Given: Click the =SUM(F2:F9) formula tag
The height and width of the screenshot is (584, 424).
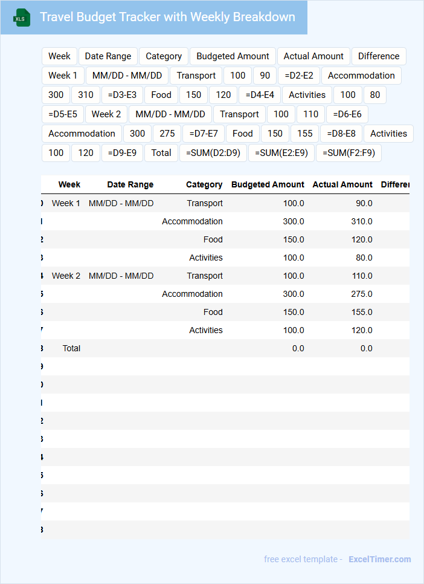Looking at the screenshot, I should point(349,153).
